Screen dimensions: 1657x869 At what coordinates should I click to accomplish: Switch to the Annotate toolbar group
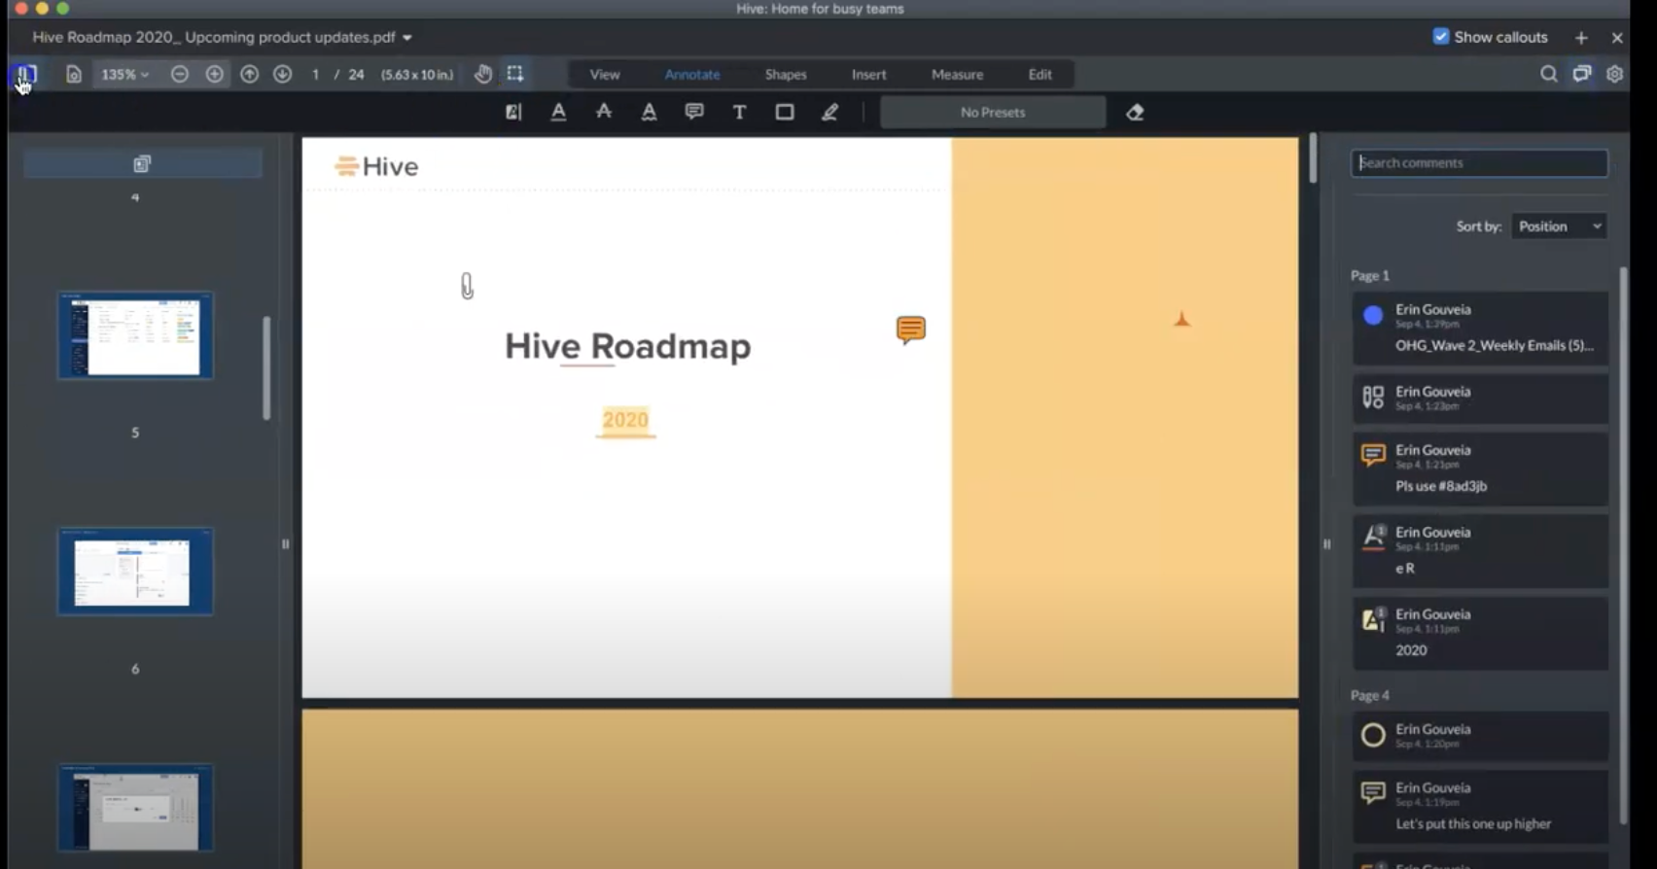[x=692, y=74]
